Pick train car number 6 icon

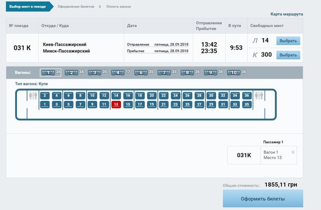tap(141, 72)
